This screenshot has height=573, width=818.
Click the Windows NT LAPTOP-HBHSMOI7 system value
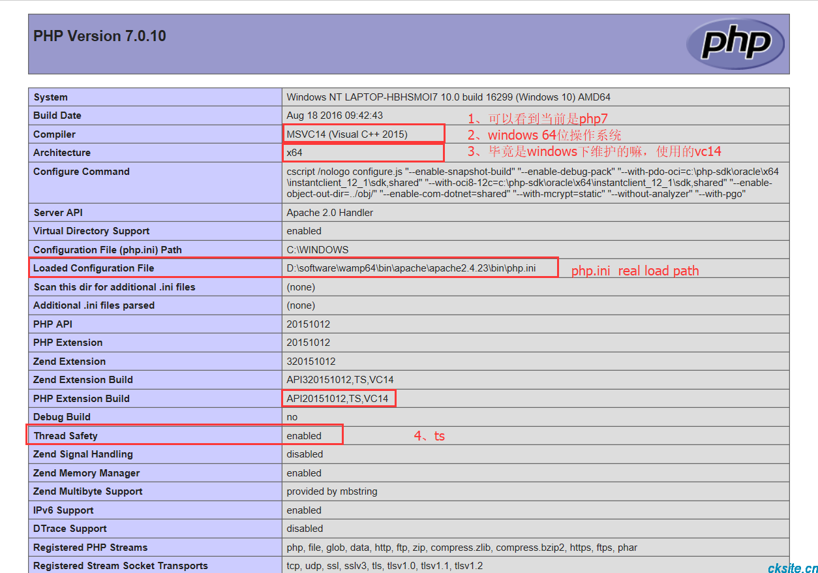point(449,97)
